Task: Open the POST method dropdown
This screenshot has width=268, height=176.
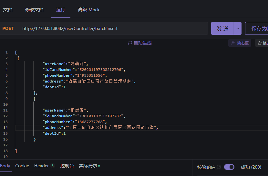Action: [x=8, y=28]
